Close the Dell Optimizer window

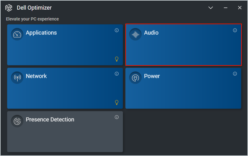tap(240, 8)
